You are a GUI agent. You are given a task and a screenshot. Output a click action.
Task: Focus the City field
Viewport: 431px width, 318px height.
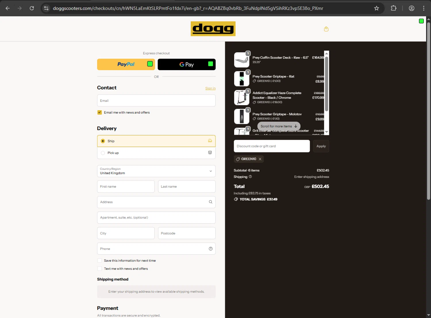click(126, 233)
